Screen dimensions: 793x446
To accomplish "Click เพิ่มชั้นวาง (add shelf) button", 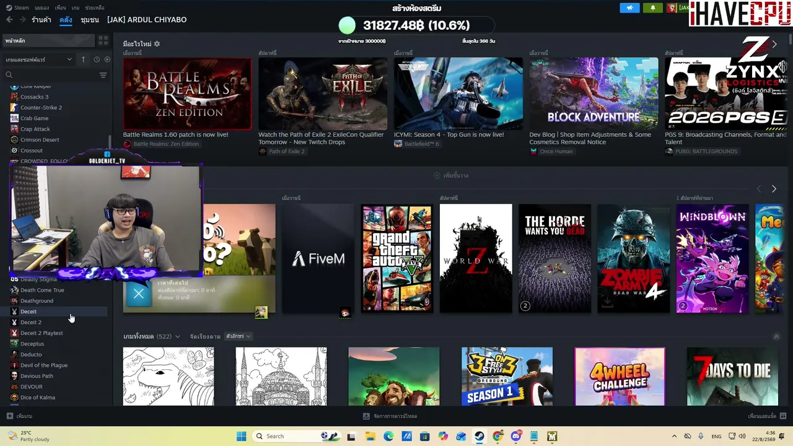I will click(451, 175).
